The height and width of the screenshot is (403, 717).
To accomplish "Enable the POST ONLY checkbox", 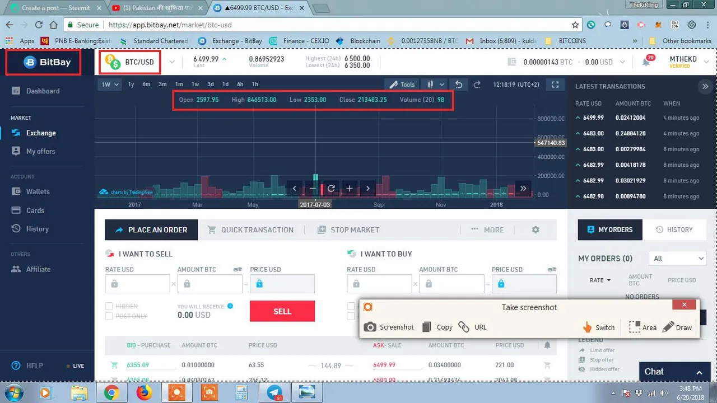I will pyautogui.click(x=109, y=316).
